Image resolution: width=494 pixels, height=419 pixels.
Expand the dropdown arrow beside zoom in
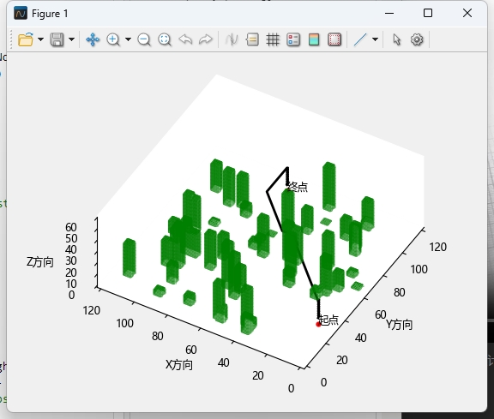(128, 39)
